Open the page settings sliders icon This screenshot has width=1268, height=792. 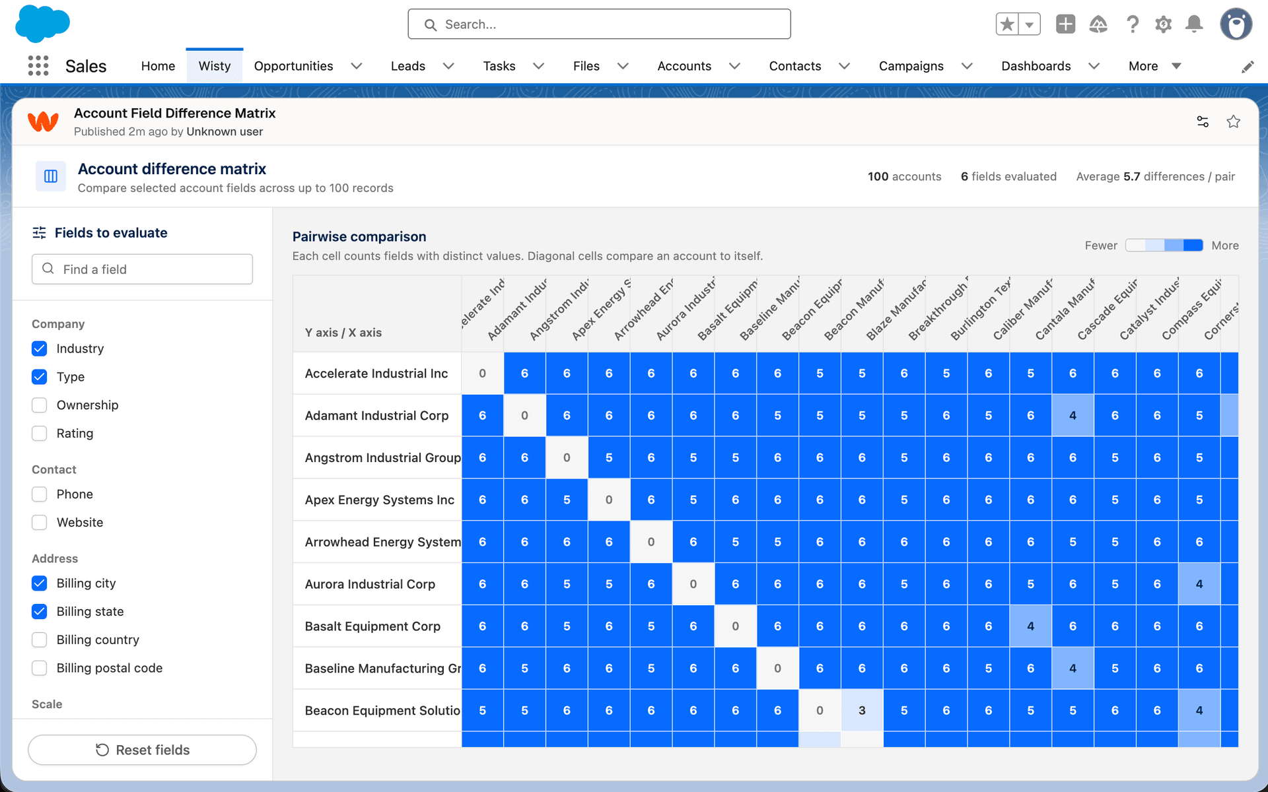tap(1203, 121)
